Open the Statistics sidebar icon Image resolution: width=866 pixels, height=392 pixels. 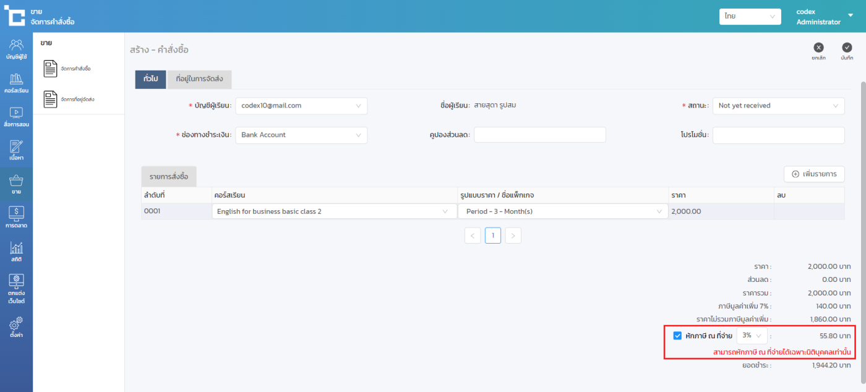16,252
